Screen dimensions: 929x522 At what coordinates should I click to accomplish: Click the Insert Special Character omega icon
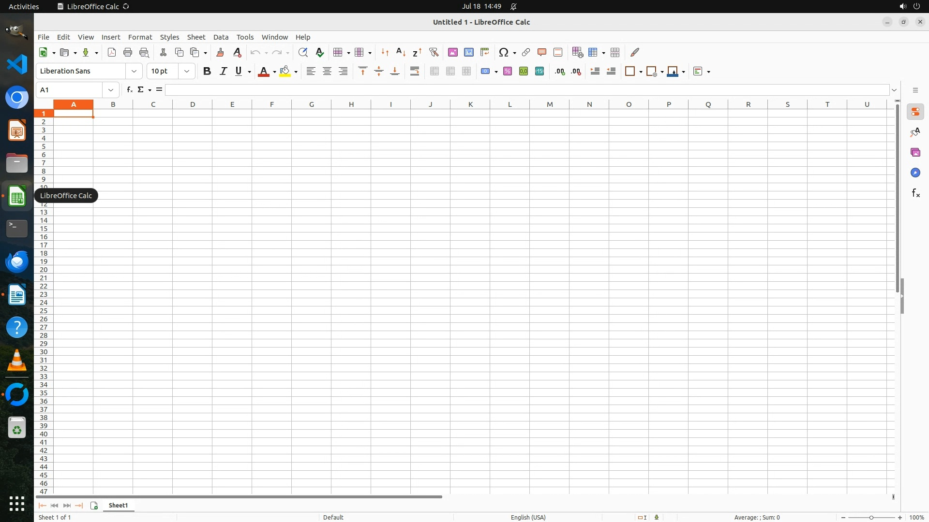point(504,52)
